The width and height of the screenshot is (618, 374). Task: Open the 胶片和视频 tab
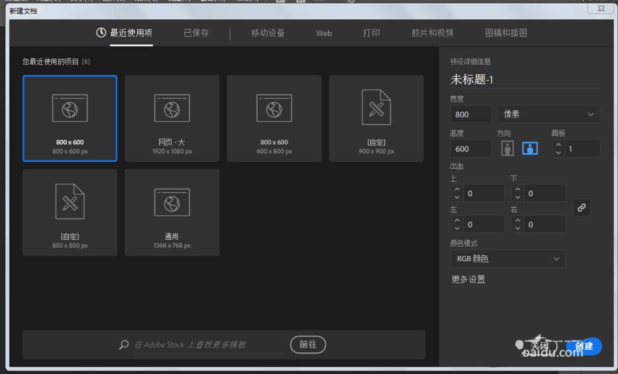(433, 33)
